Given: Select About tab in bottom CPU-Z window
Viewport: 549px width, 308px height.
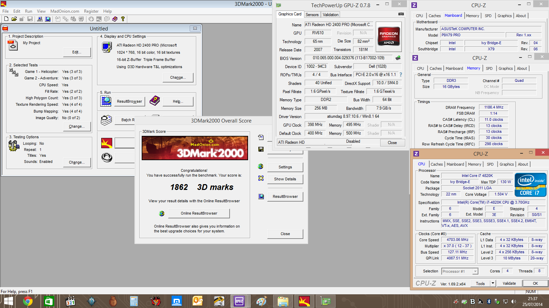Looking at the screenshot, I should (523, 164).
